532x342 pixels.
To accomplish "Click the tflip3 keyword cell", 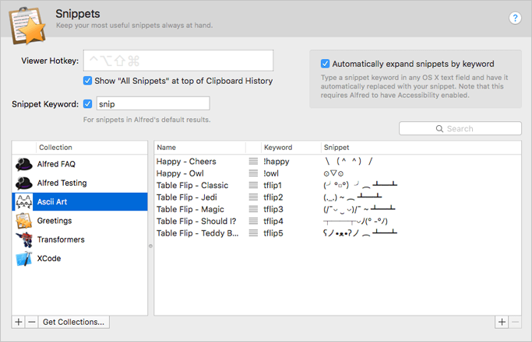I will [x=273, y=209].
